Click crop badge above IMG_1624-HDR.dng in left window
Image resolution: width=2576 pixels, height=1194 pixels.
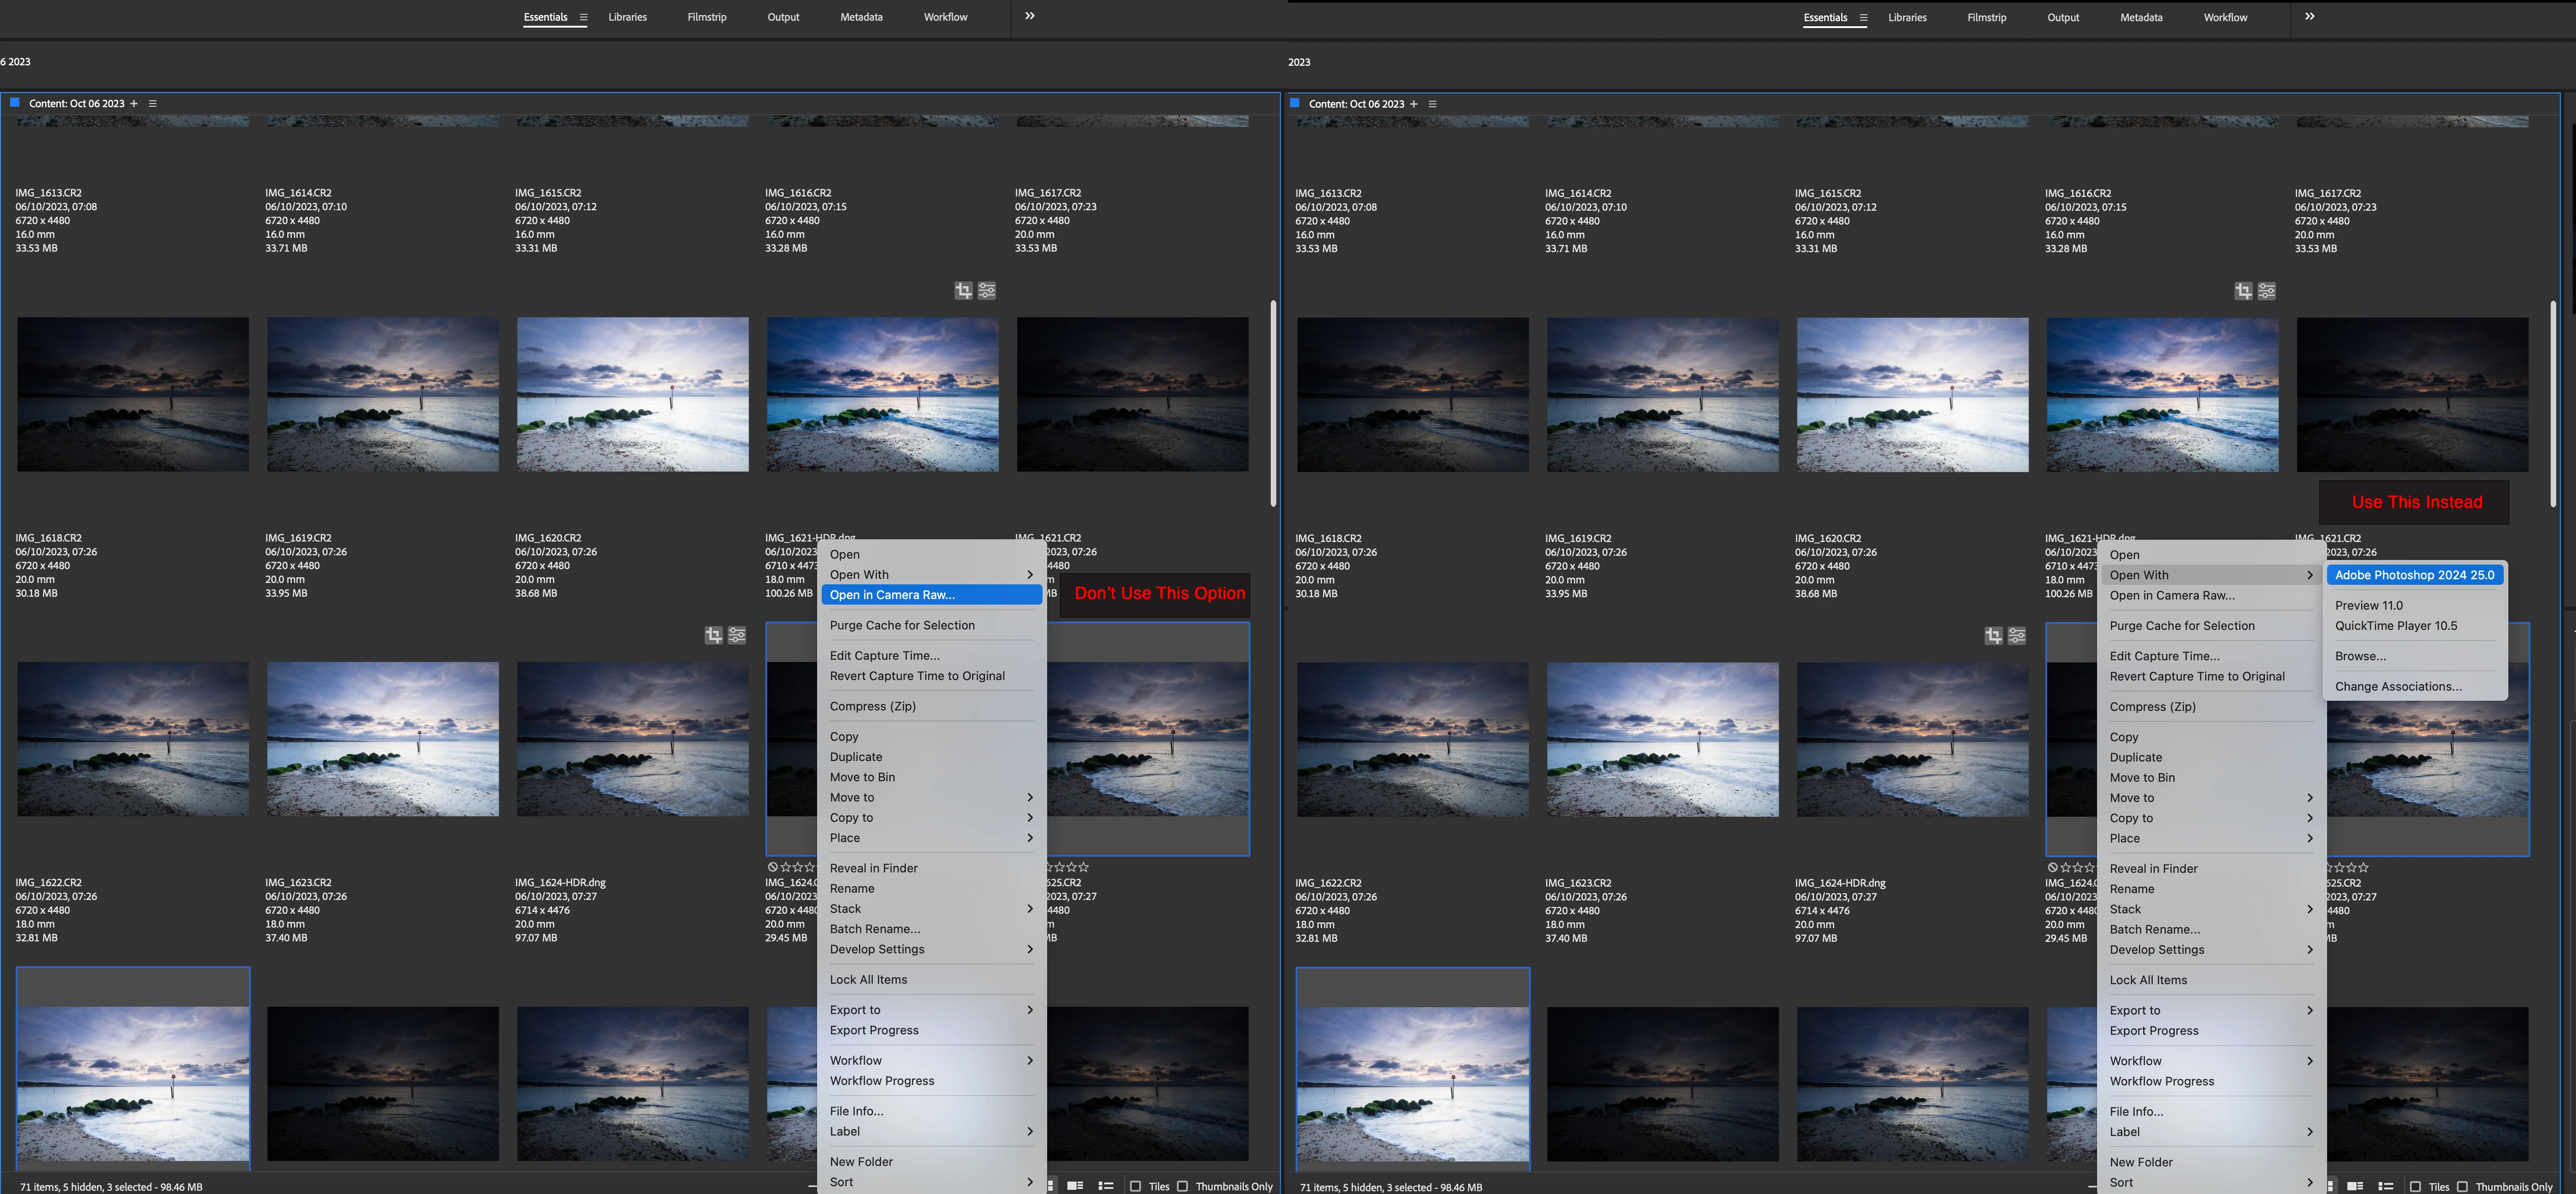(713, 635)
